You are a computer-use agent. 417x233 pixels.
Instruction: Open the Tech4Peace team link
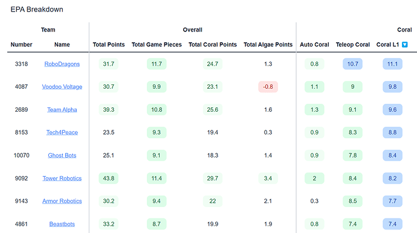click(x=62, y=133)
